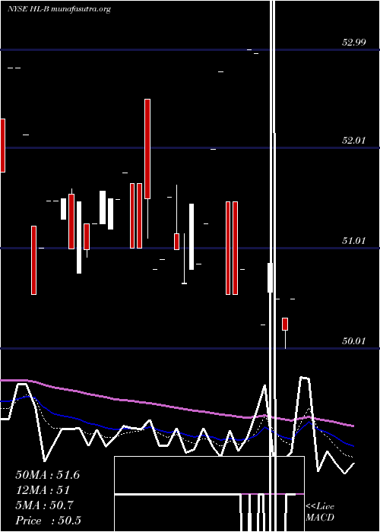
Task: Click the Price : 50.5 reading
Action: tap(48, 521)
